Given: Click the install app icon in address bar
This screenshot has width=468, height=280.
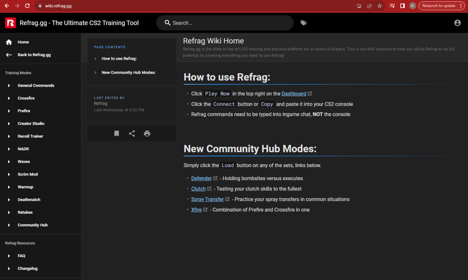Looking at the screenshot, I should [359, 6].
